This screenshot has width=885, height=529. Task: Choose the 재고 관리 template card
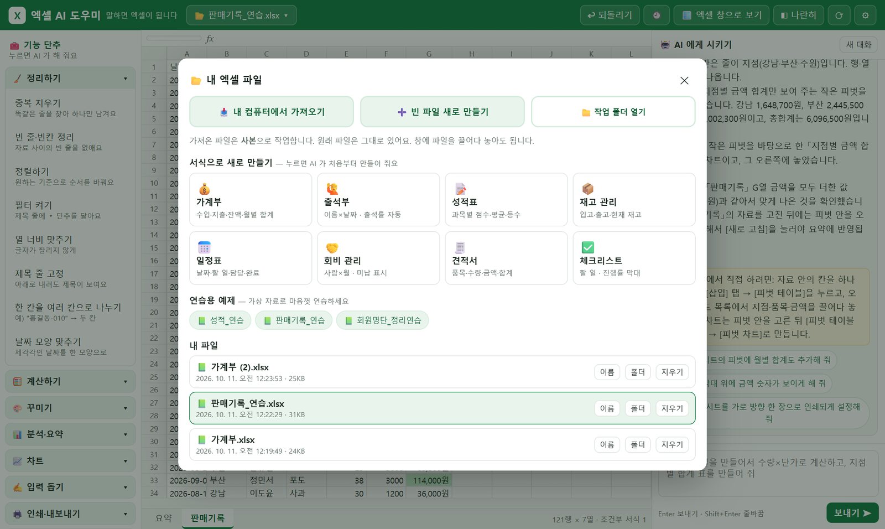pos(634,200)
